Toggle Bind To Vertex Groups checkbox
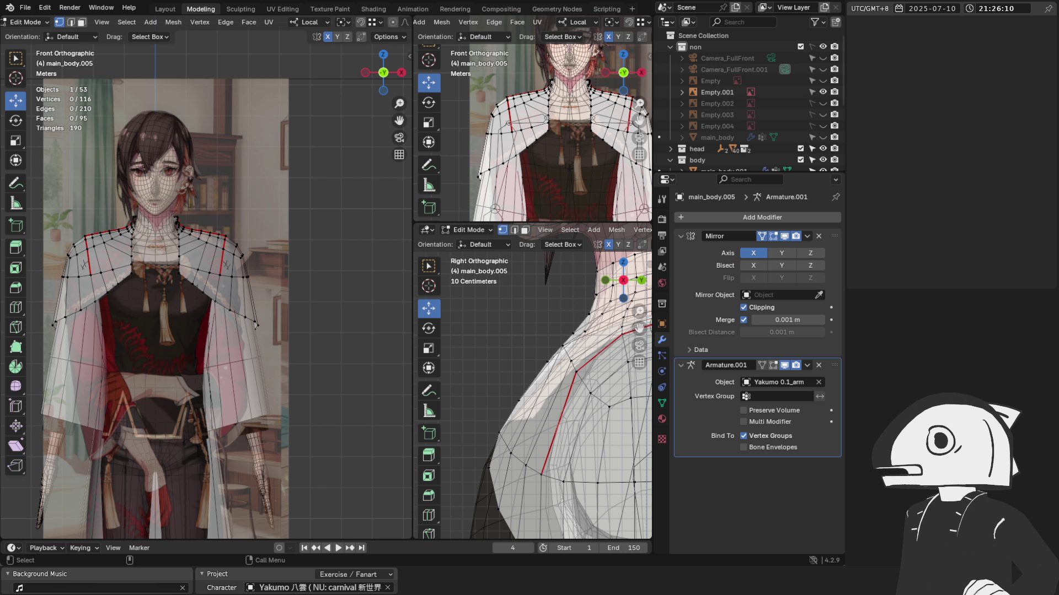1059x595 pixels. pos(744,436)
